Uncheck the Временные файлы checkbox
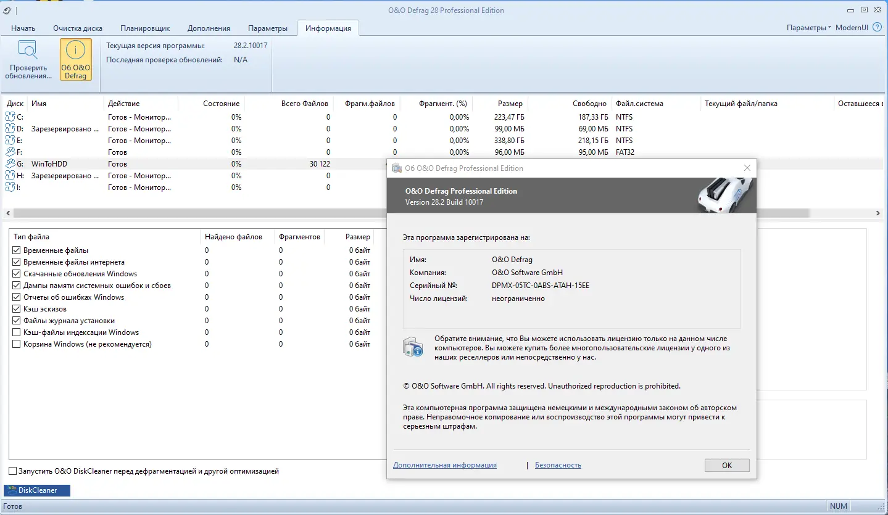The image size is (888, 515). click(17, 250)
